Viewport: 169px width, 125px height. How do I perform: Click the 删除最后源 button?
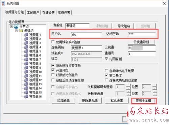click(x=90, y=100)
